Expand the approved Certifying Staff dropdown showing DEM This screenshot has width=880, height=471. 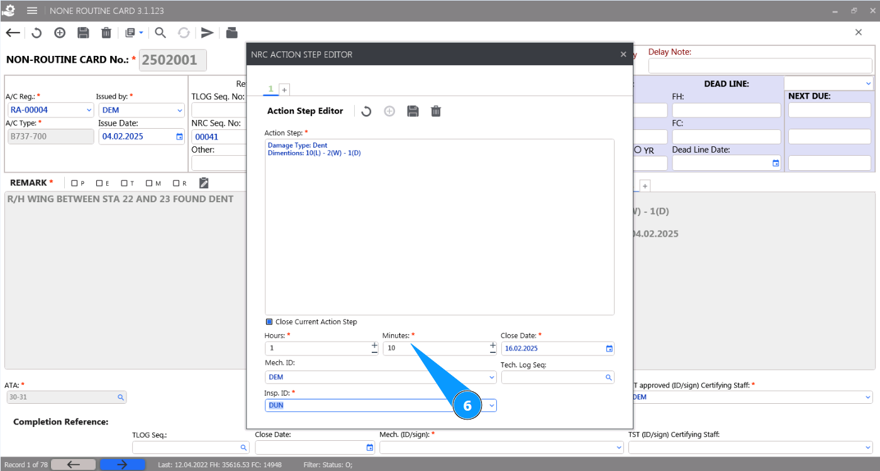pos(868,398)
